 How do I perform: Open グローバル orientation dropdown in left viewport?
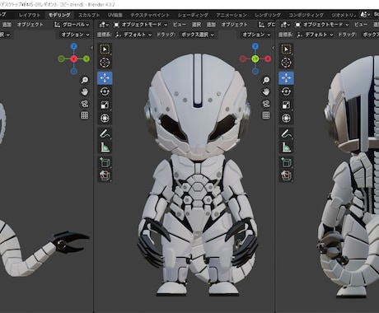72,25
